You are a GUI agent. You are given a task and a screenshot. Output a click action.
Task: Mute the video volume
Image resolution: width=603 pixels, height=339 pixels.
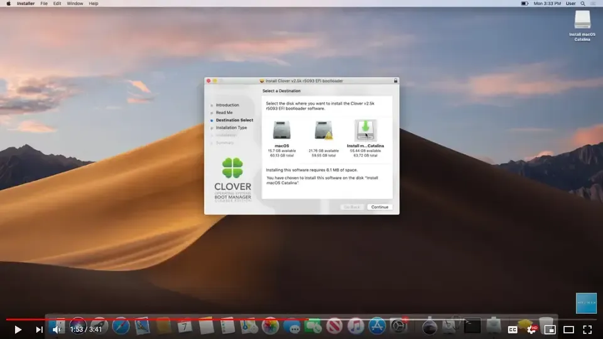(x=57, y=330)
